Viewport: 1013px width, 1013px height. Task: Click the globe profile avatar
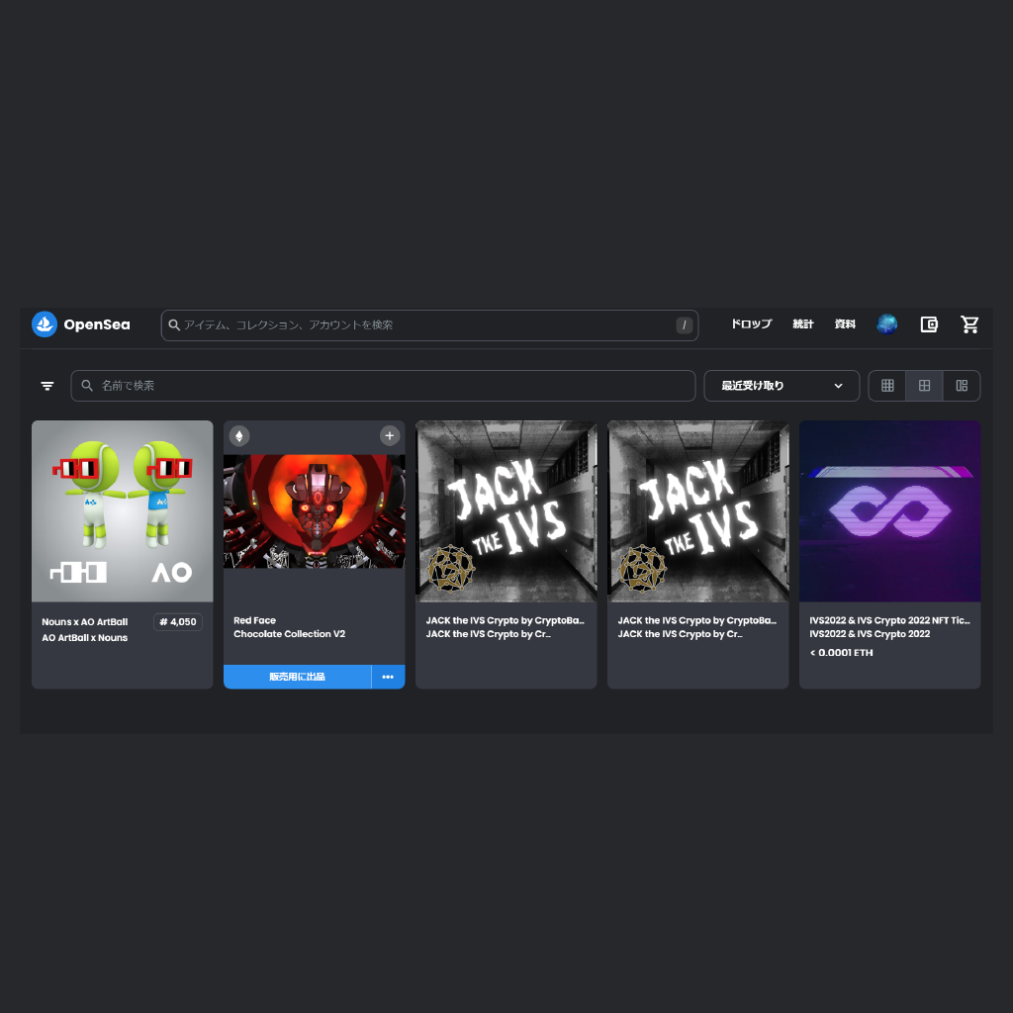tap(887, 324)
